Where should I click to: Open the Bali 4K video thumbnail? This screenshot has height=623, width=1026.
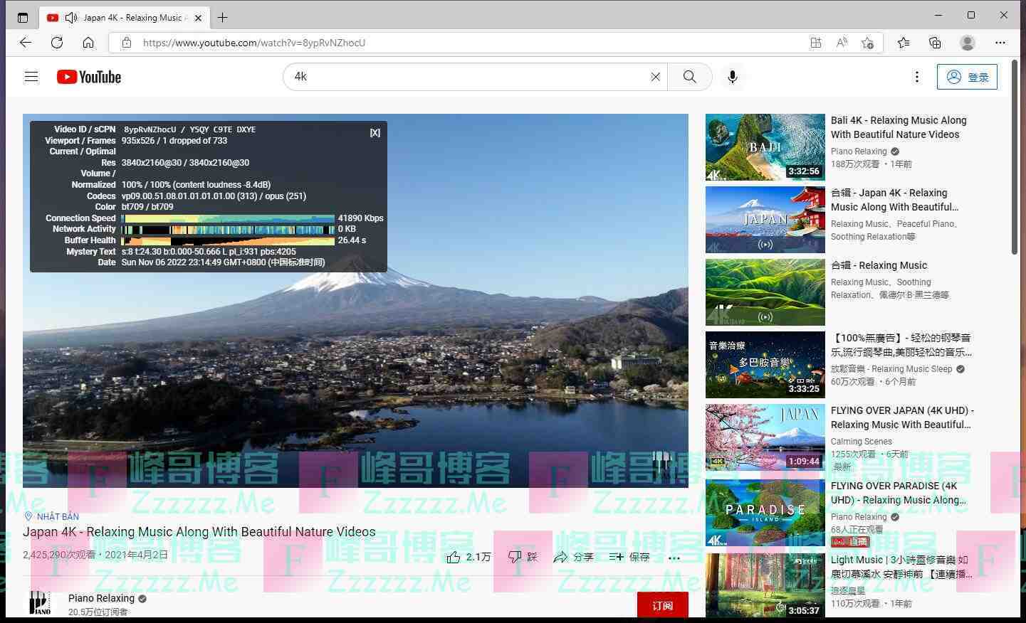[x=765, y=147]
